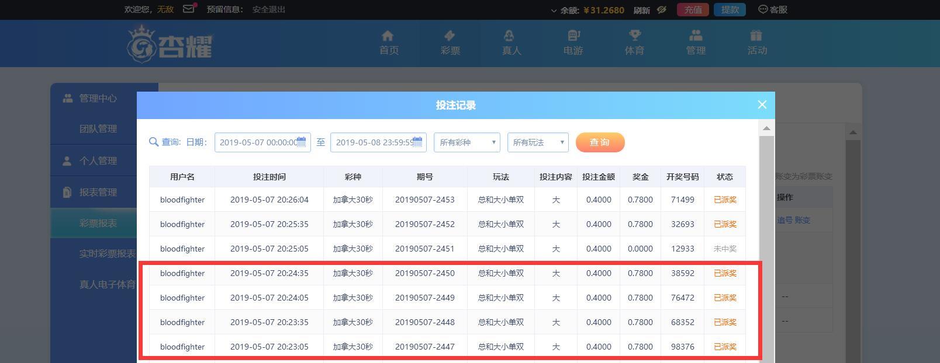The image size is (940, 363).
Task: Close the 投注记录 dialog
Action: click(762, 104)
